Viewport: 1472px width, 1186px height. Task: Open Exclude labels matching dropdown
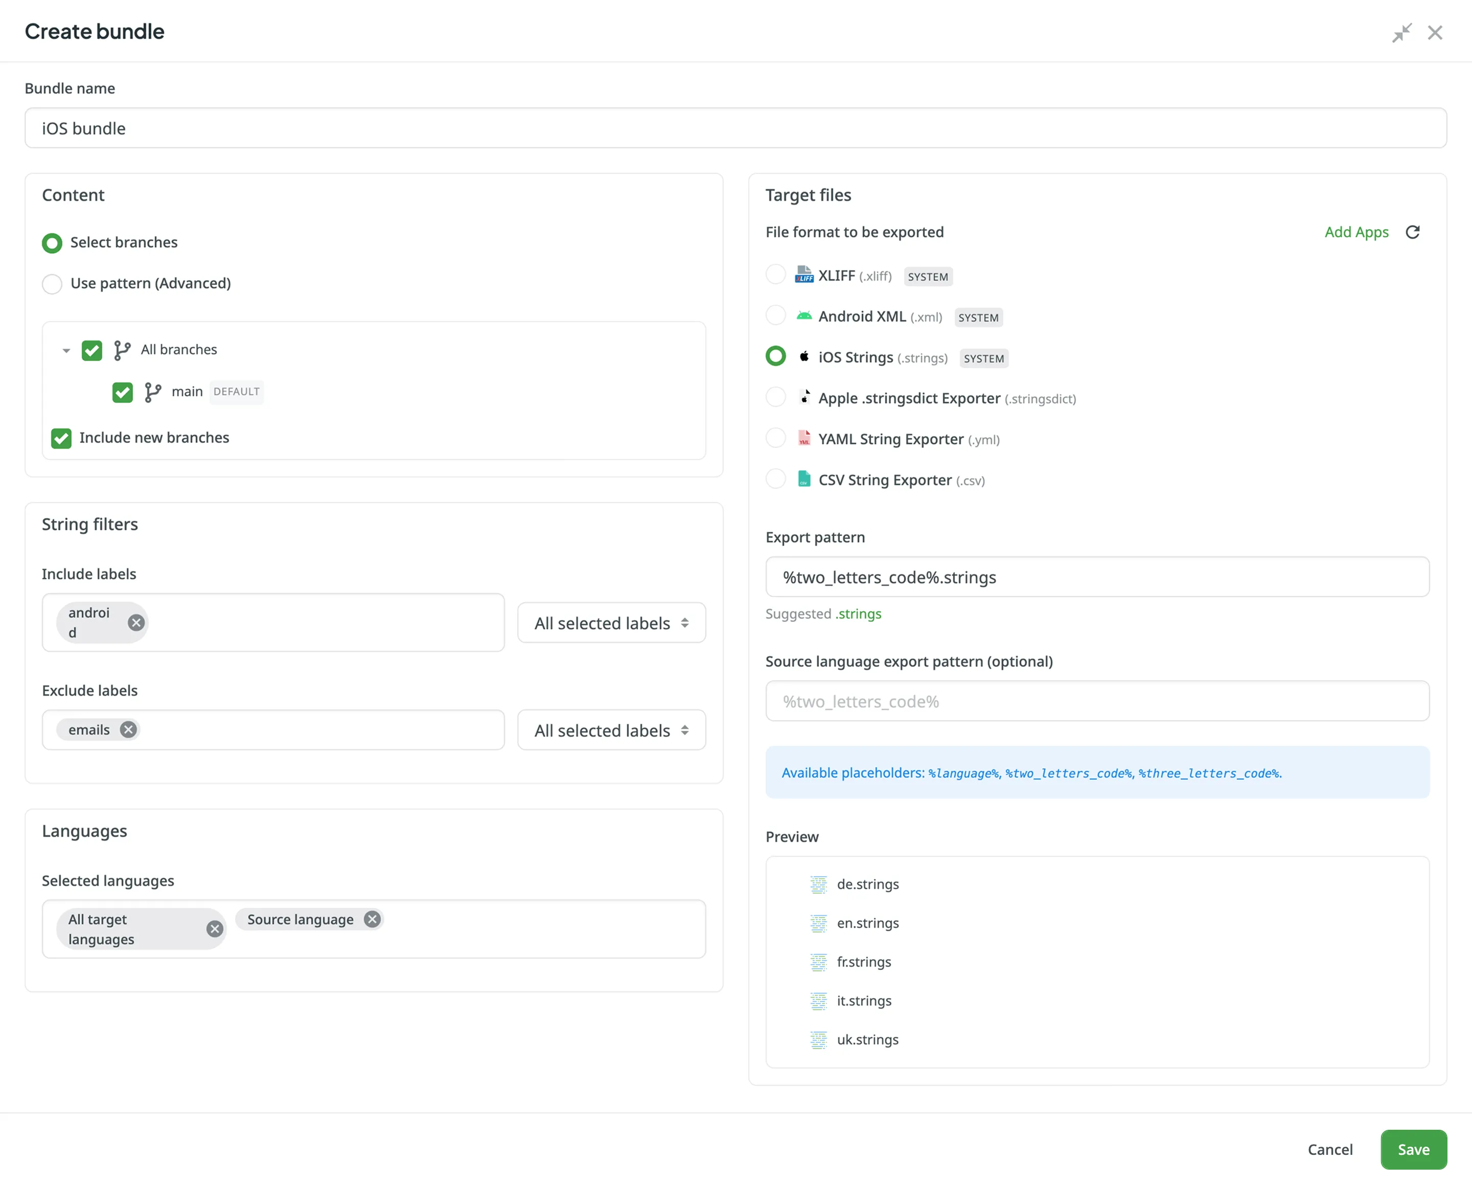(x=611, y=731)
